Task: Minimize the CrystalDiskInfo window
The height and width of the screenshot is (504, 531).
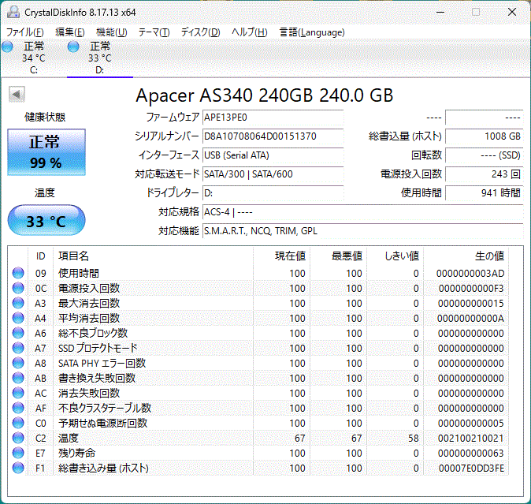Action: pyautogui.click(x=440, y=12)
